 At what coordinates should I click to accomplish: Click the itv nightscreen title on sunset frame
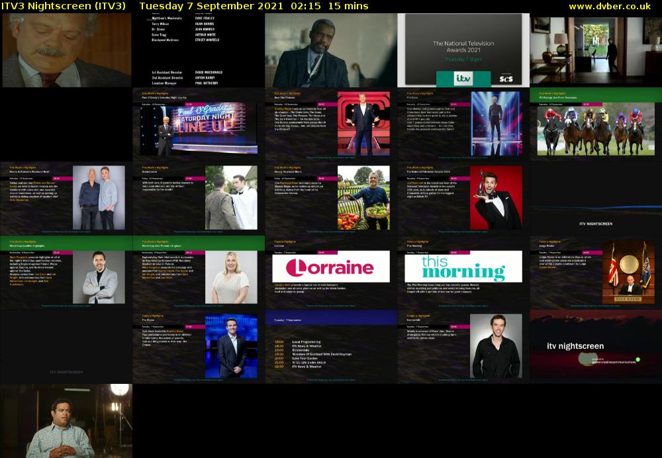(x=575, y=346)
